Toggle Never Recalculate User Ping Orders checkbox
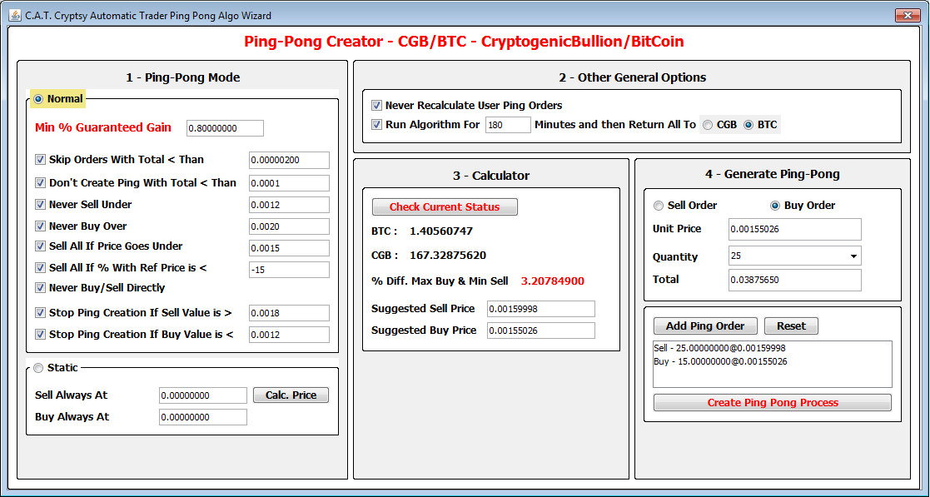Screen dimensions: 930x497 (376, 106)
